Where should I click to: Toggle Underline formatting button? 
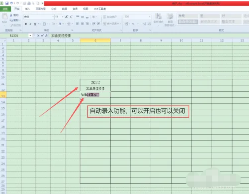(x=35, y=24)
